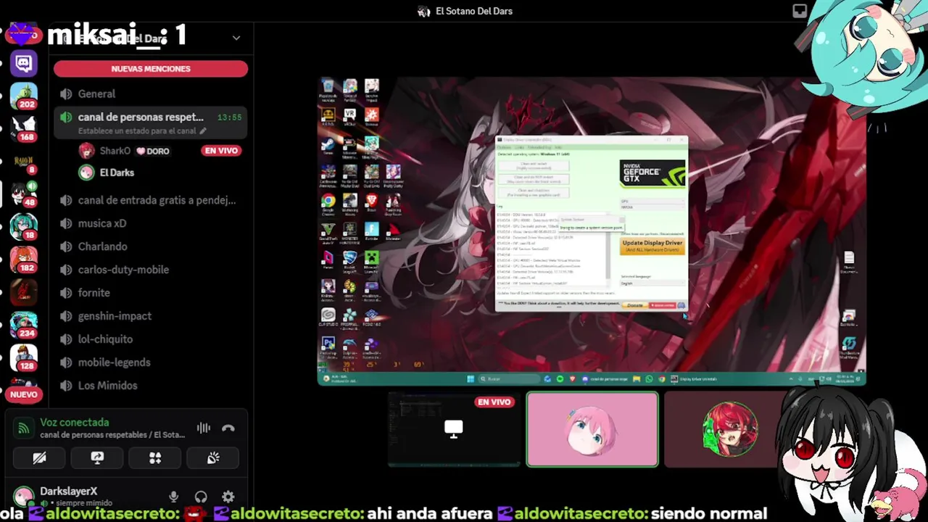Viewport: 928px width, 522px height.
Task: Click Establece un estado para el canal
Action: pos(137,131)
